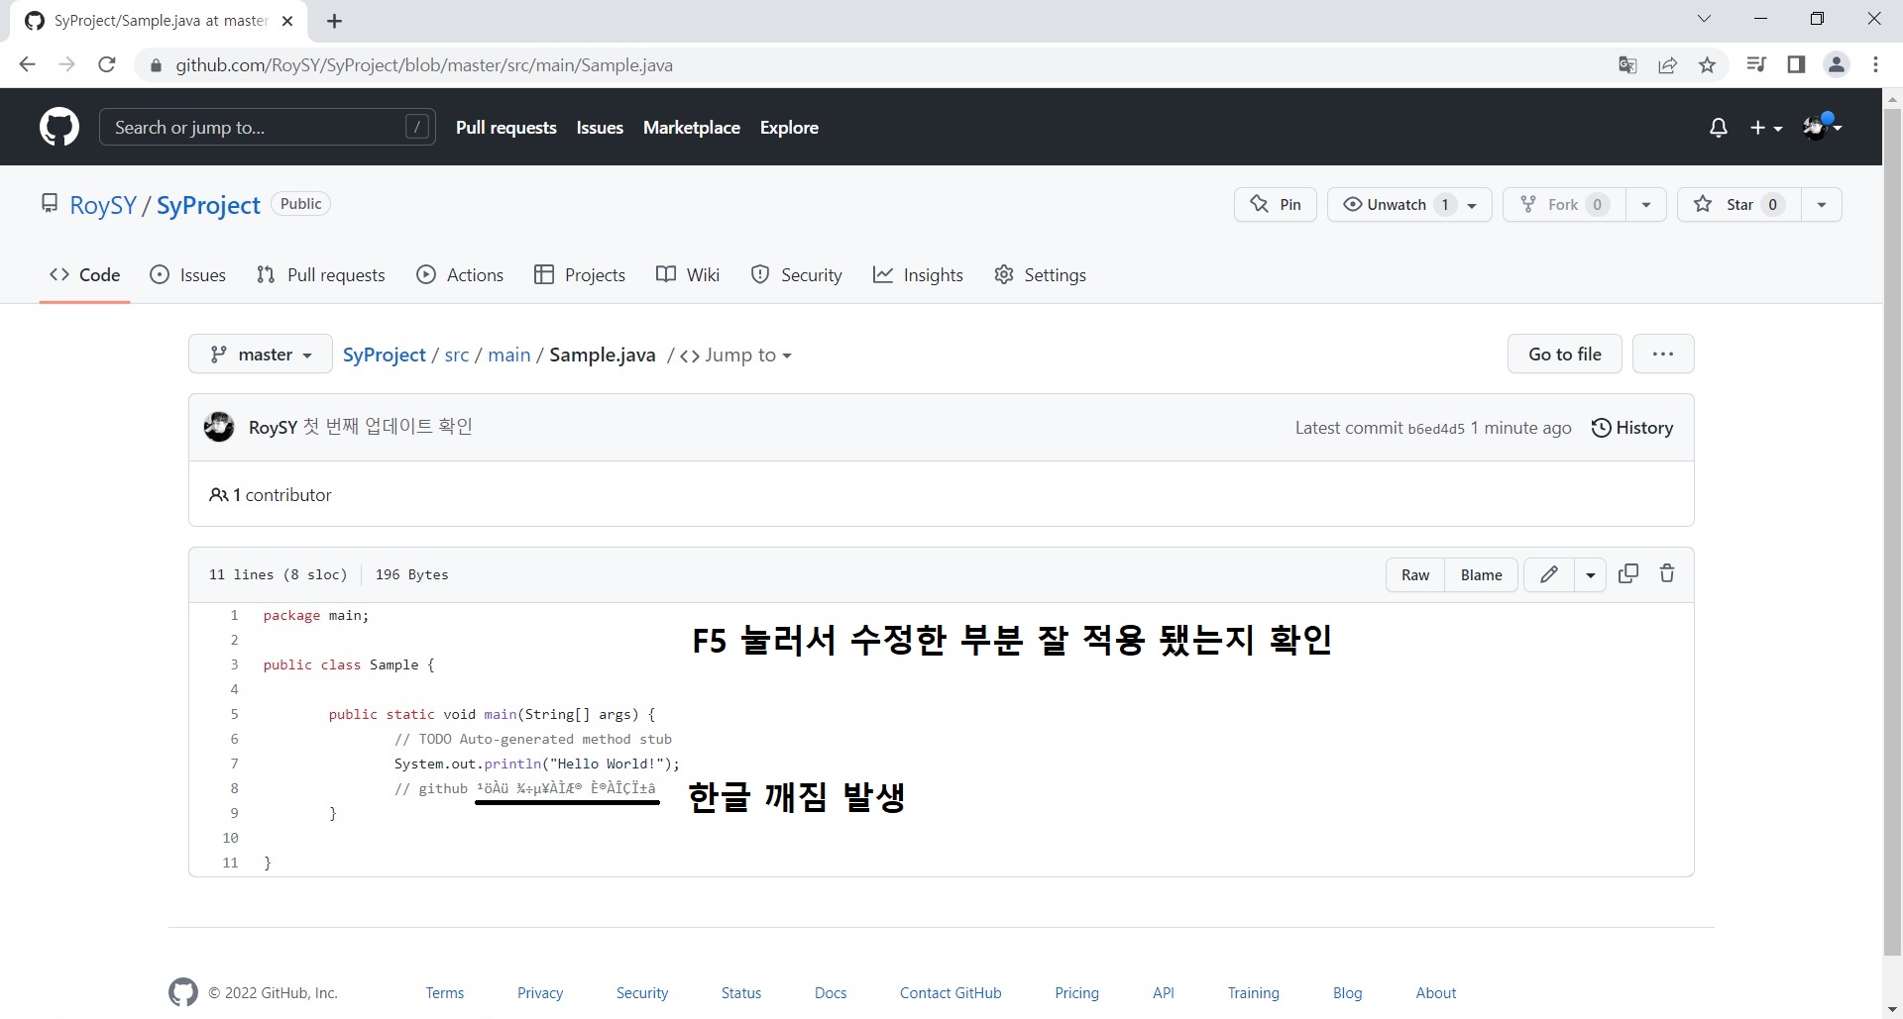This screenshot has width=1903, height=1019.
Task: Open src folder breadcrumb
Action: tap(457, 355)
